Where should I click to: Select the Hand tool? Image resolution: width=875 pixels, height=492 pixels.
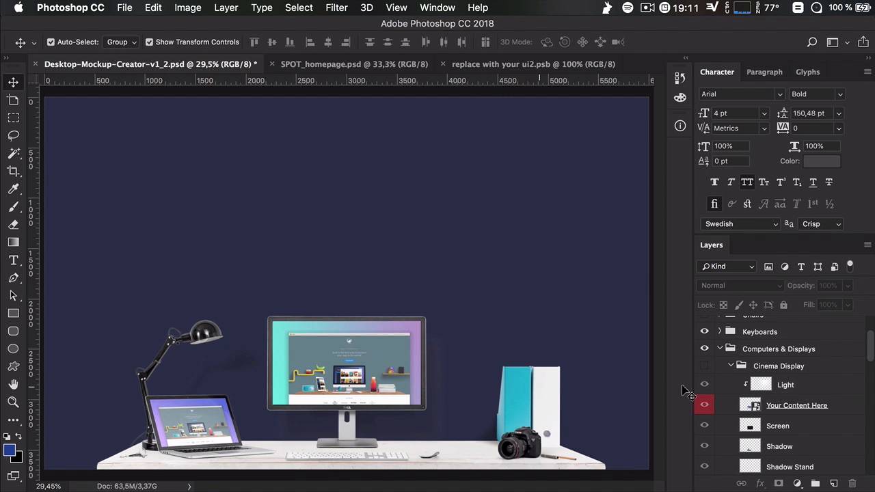pyautogui.click(x=13, y=384)
